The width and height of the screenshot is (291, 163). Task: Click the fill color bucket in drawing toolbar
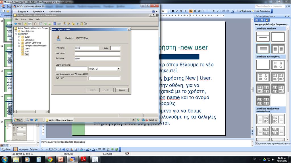pos(81,149)
